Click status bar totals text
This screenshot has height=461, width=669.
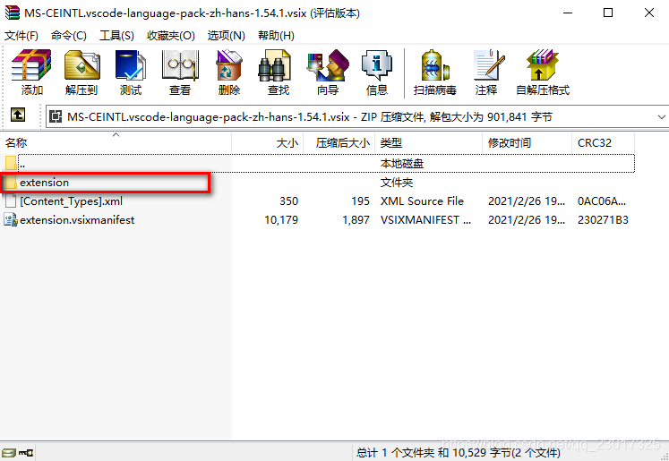click(459, 452)
